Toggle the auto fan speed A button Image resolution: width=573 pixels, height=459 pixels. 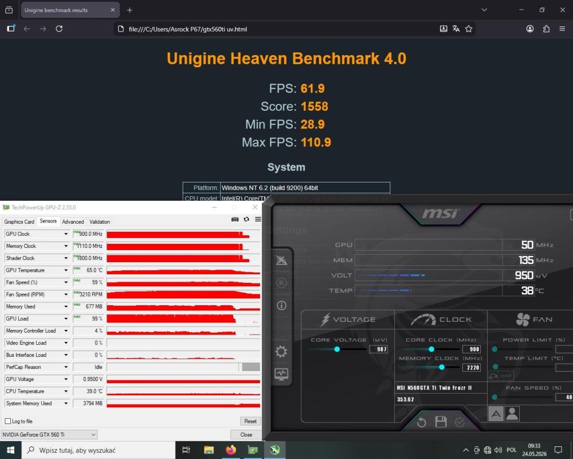pyautogui.click(x=496, y=414)
